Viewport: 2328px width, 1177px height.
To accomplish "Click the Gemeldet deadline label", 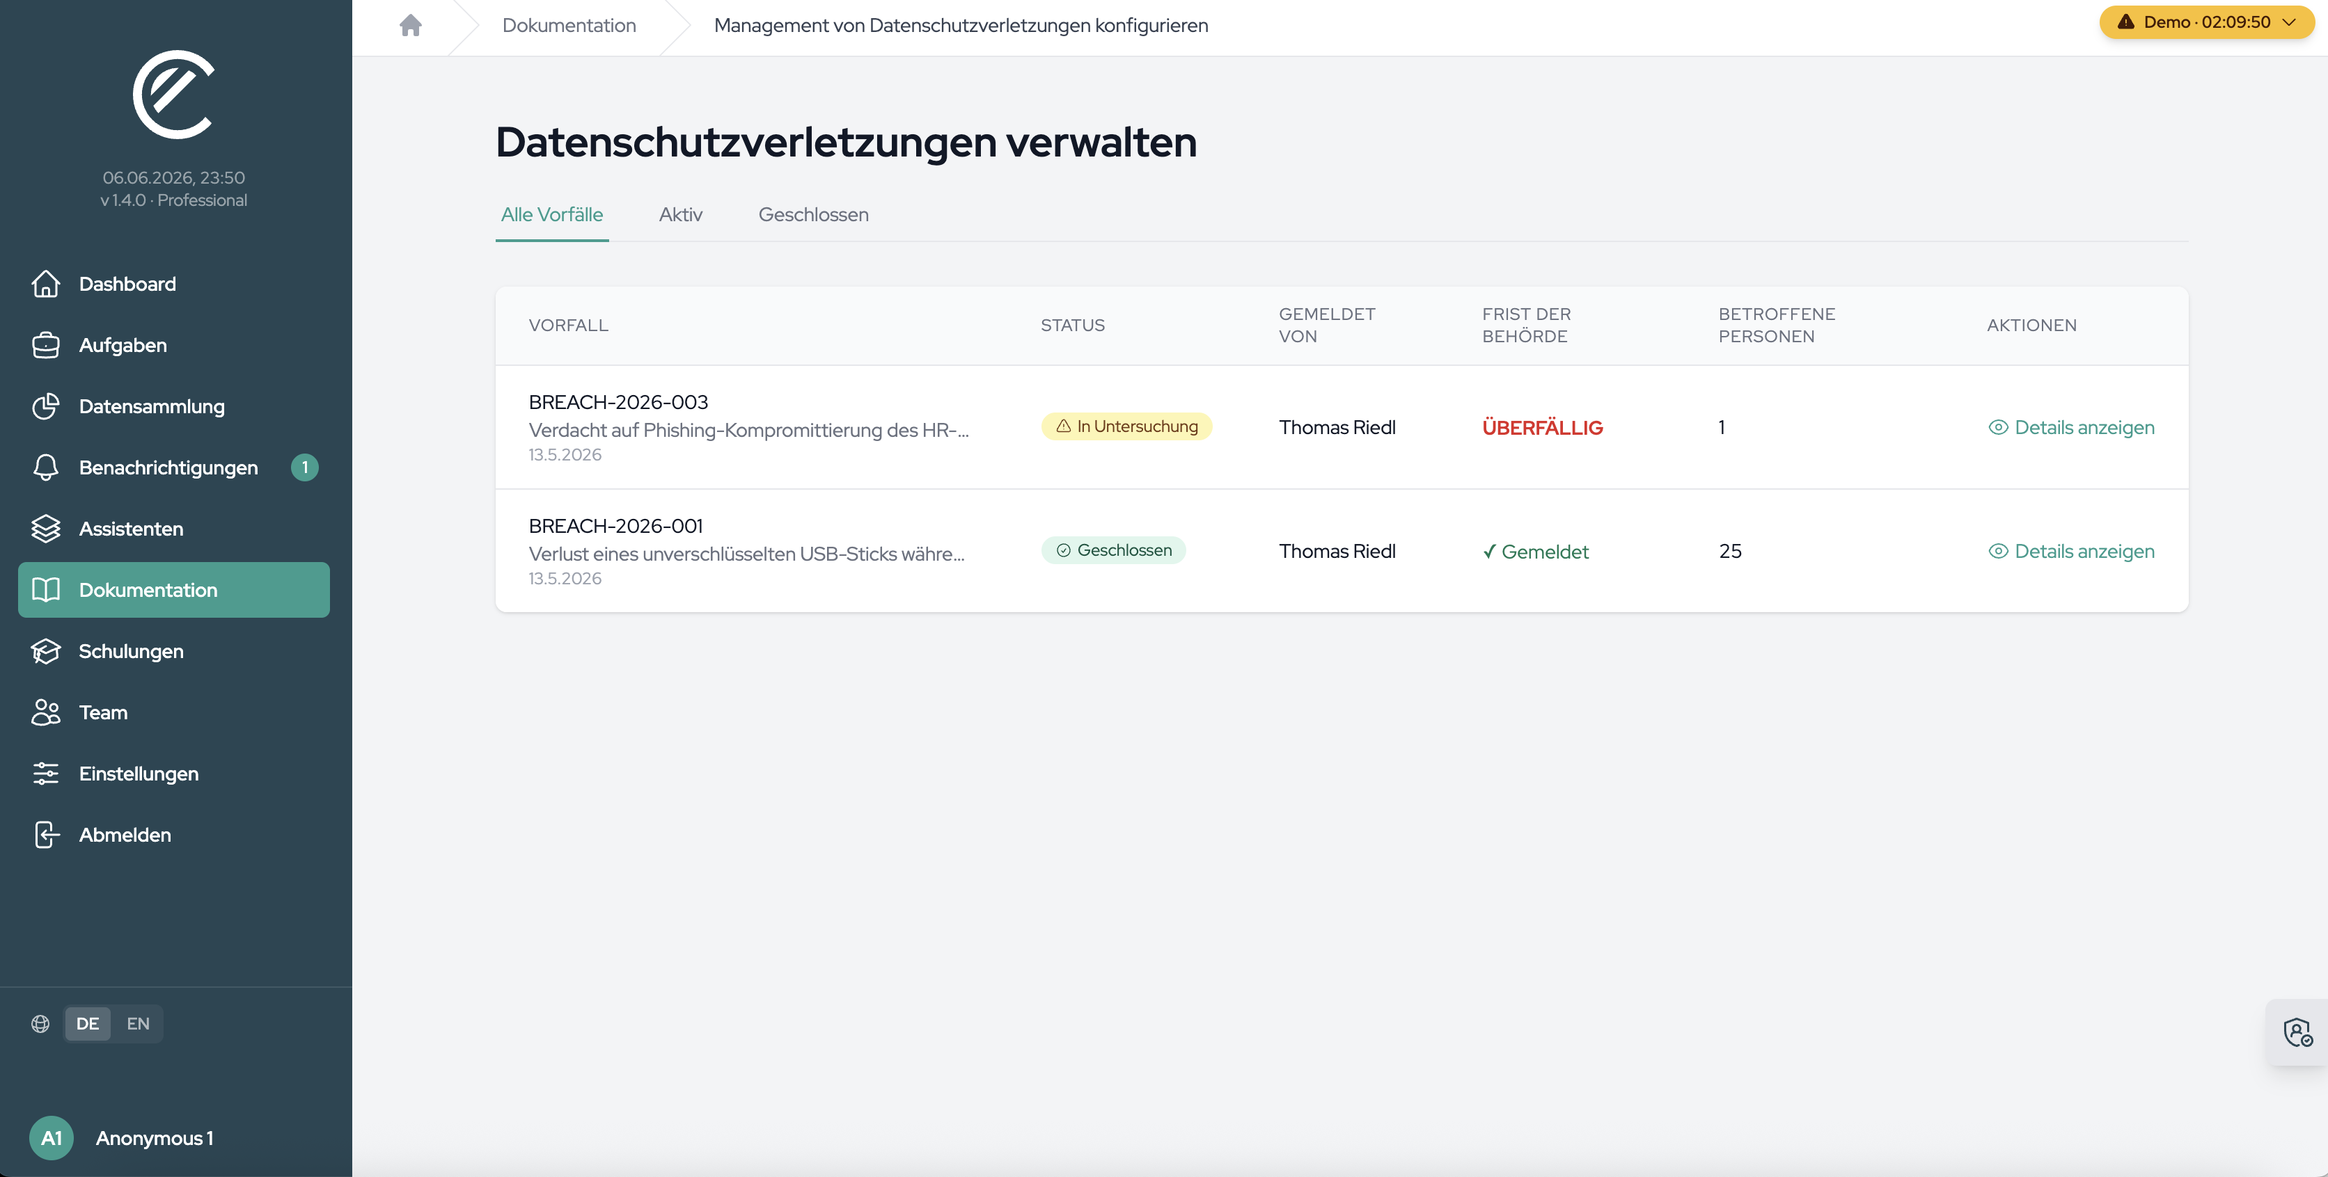I will click(1536, 551).
